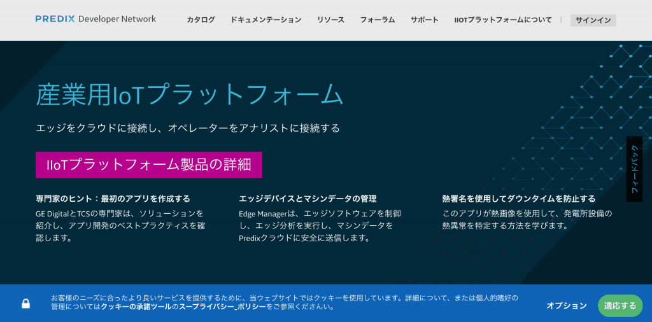Open the リソース menu

tap(330, 20)
